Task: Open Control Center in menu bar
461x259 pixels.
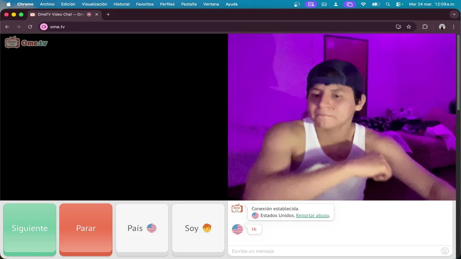Action: (399, 4)
